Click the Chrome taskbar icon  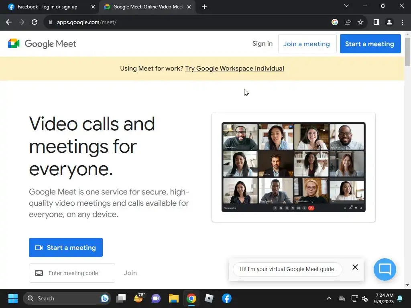[x=191, y=298]
